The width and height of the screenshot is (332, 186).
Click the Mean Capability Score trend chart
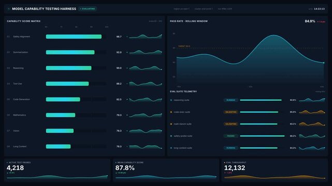click(166, 177)
